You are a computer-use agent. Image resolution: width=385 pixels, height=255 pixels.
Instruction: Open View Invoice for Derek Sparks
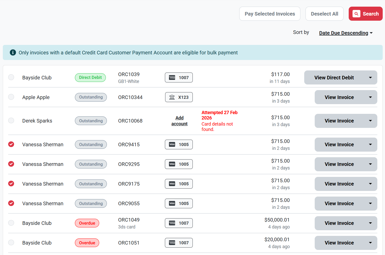tap(339, 121)
